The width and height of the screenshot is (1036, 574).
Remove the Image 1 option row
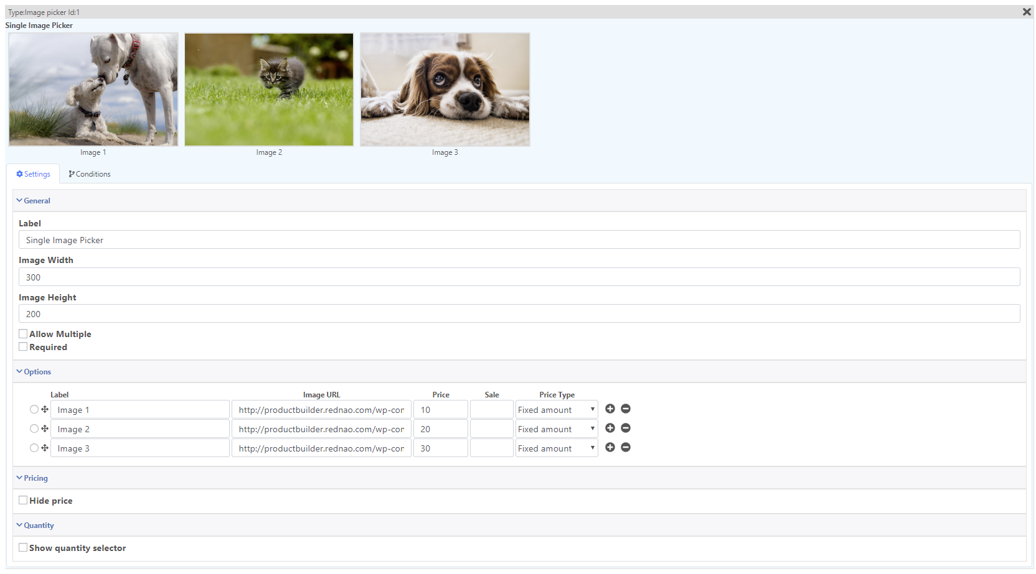click(626, 409)
